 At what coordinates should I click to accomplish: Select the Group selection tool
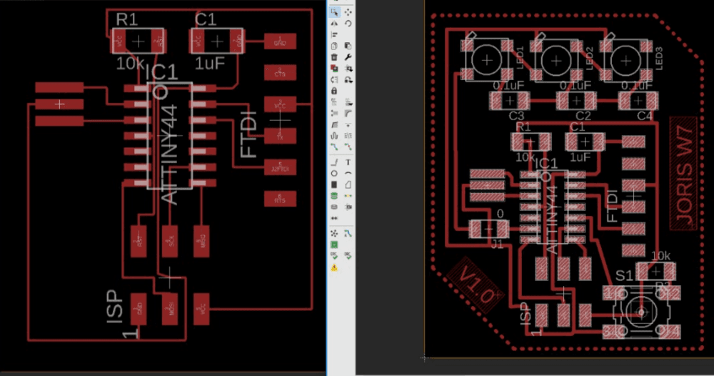tap(334, 12)
